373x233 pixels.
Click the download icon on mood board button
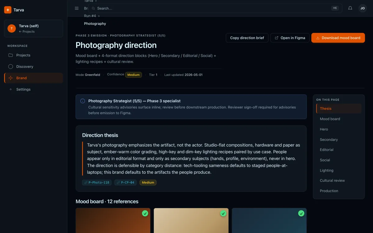click(x=318, y=38)
